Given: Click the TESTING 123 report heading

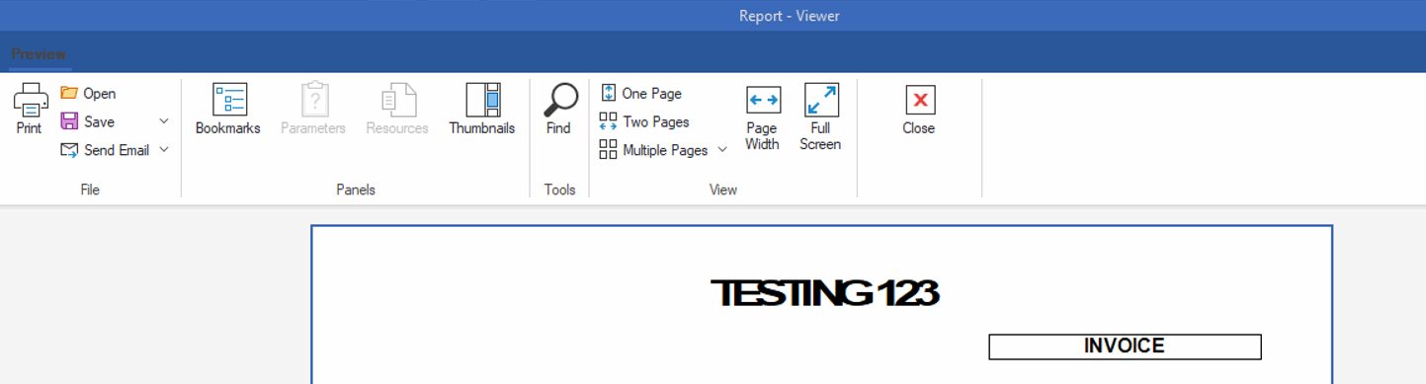Looking at the screenshot, I should [x=824, y=293].
